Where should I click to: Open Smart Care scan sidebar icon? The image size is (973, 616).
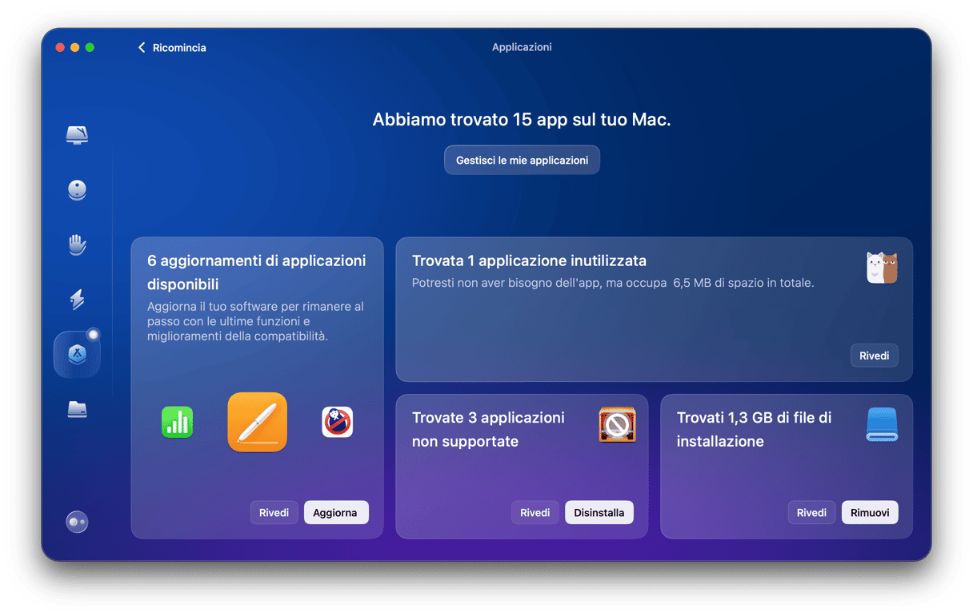(x=77, y=134)
